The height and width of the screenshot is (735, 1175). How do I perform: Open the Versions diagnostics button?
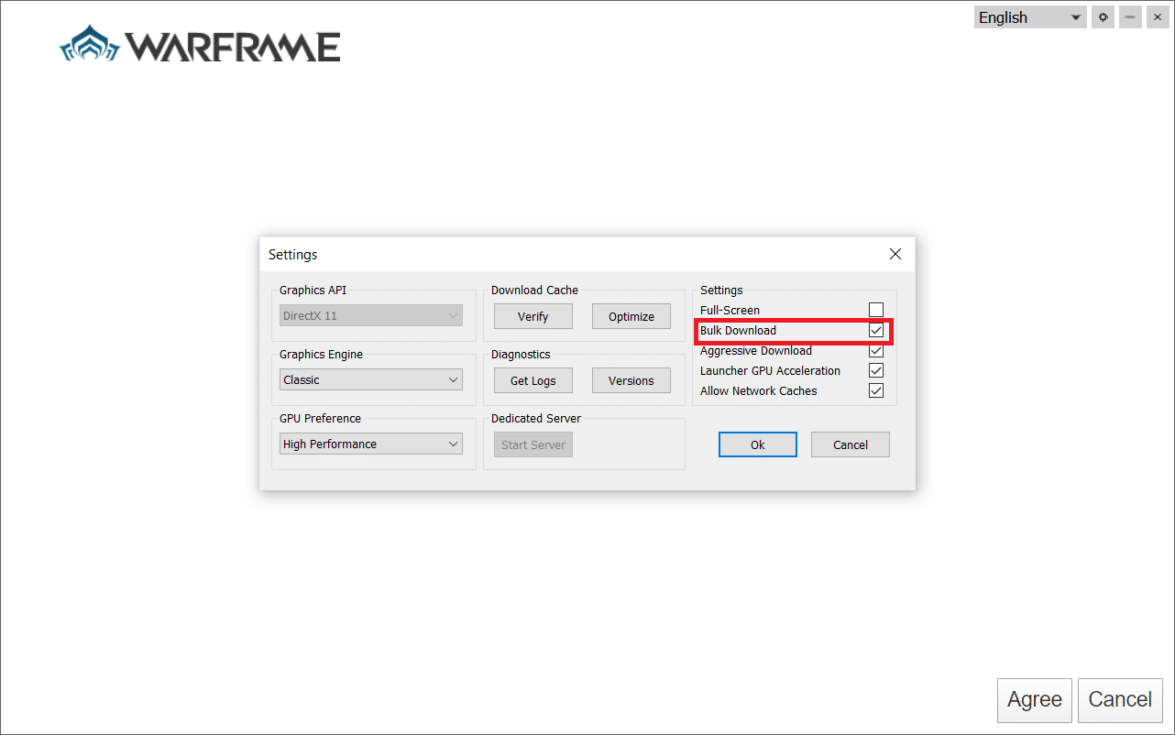coord(631,380)
